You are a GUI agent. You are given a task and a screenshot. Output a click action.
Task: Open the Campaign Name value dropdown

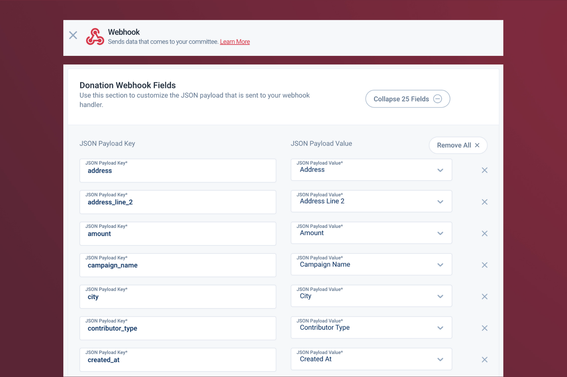coord(440,265)
